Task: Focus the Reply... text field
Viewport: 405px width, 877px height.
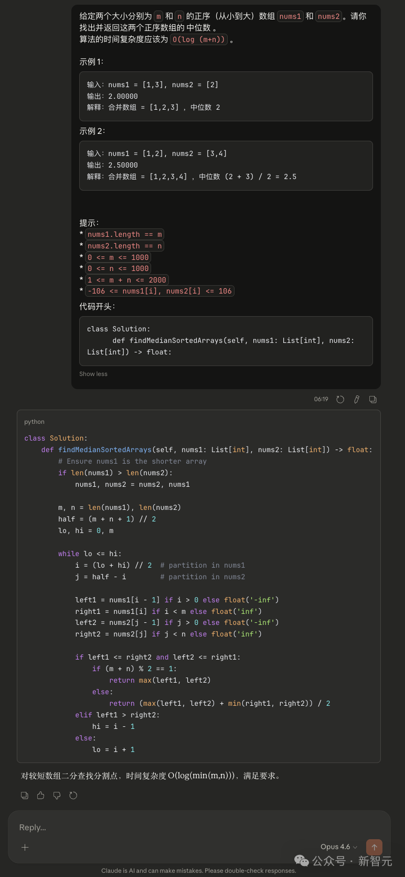Action: (x=157, y=828)
